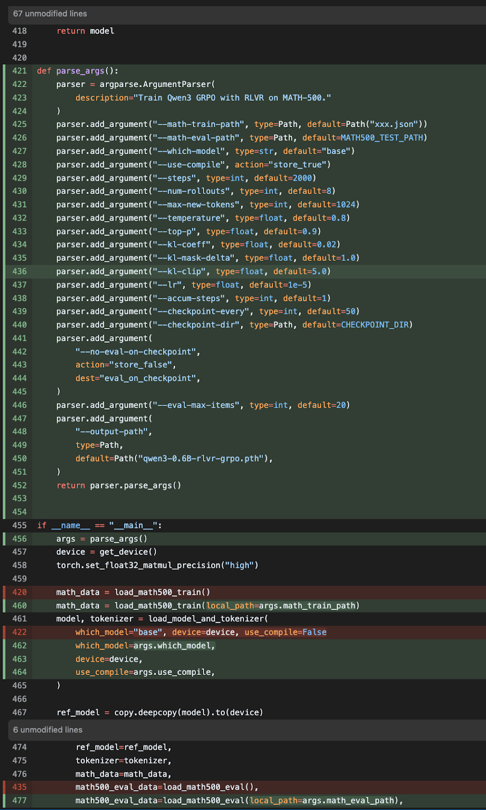Viewport: 486px width, 810px height.
Task: Expand the "6 unmodified lines" section
Action: 247,730
